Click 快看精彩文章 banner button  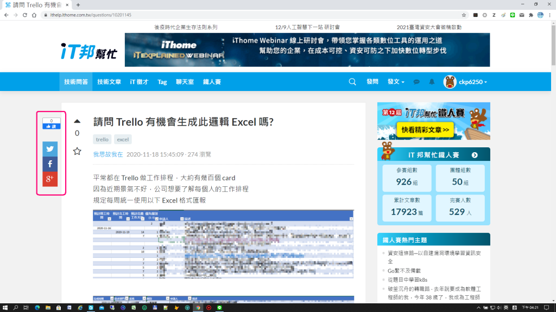[x=425, y=130]
